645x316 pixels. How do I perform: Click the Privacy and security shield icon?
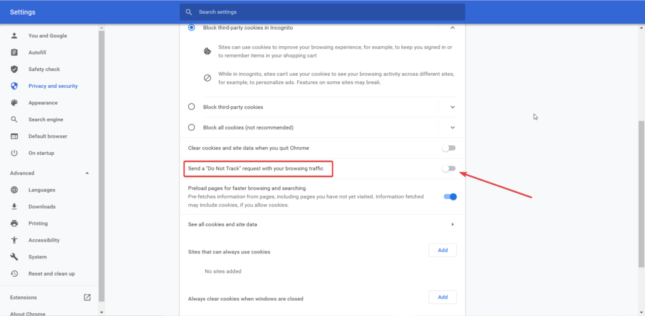click(15, 86)
